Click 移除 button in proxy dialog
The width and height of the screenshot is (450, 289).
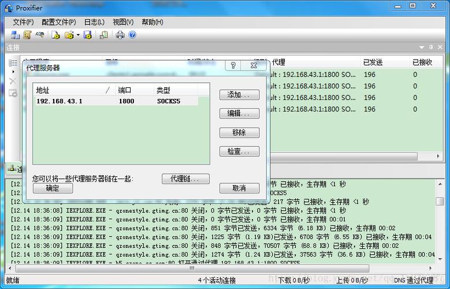tap(239, 133)
